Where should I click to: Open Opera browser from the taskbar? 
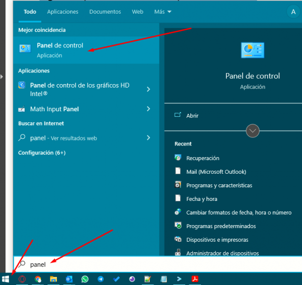coord(22,278)
